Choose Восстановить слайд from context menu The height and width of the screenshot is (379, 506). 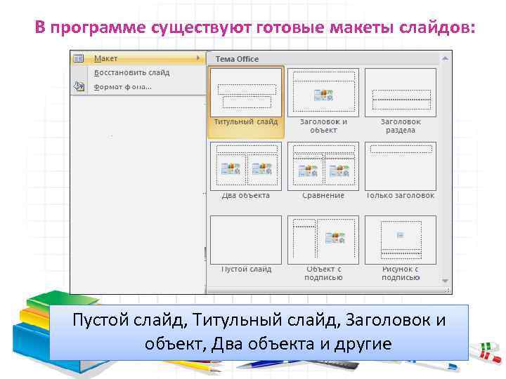131,72
